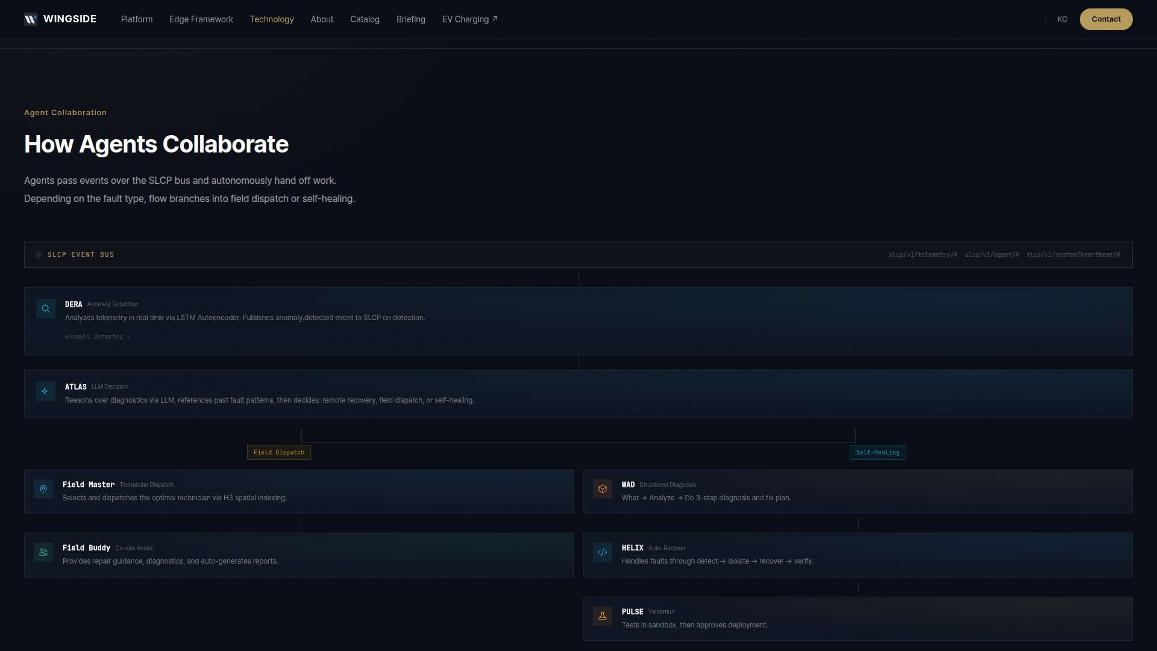
Task: Click the ATLAS agent name
Action: point(76,387)
